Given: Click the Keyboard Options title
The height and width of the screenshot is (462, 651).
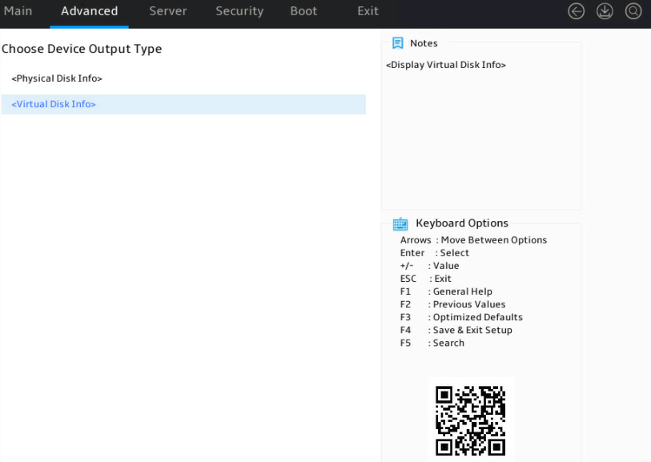Looking at the screenshot, I should tap(462, 223).
